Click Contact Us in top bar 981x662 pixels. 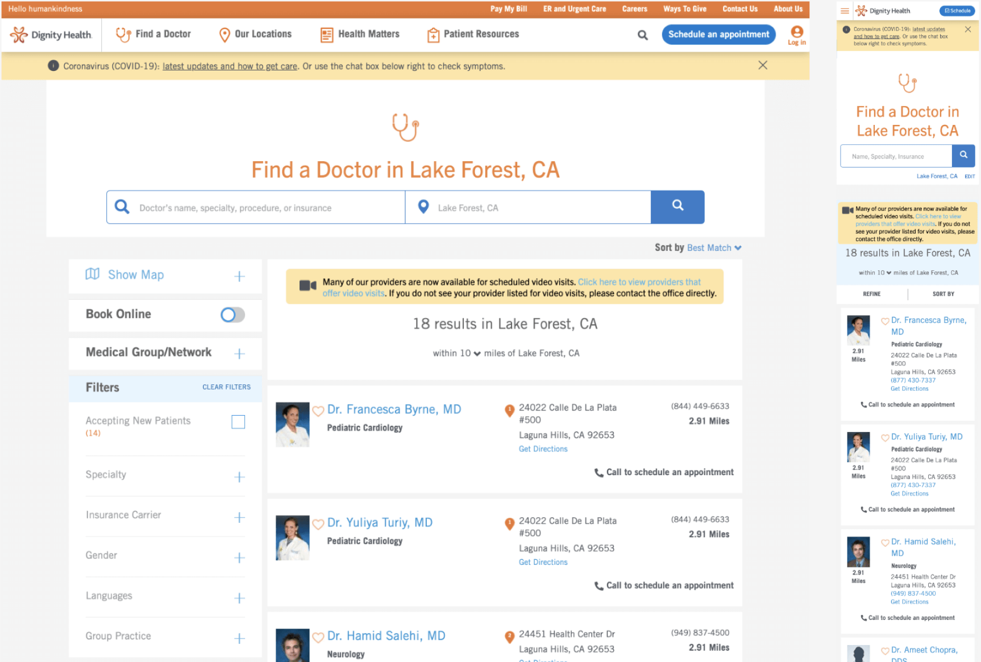(739, 9)
